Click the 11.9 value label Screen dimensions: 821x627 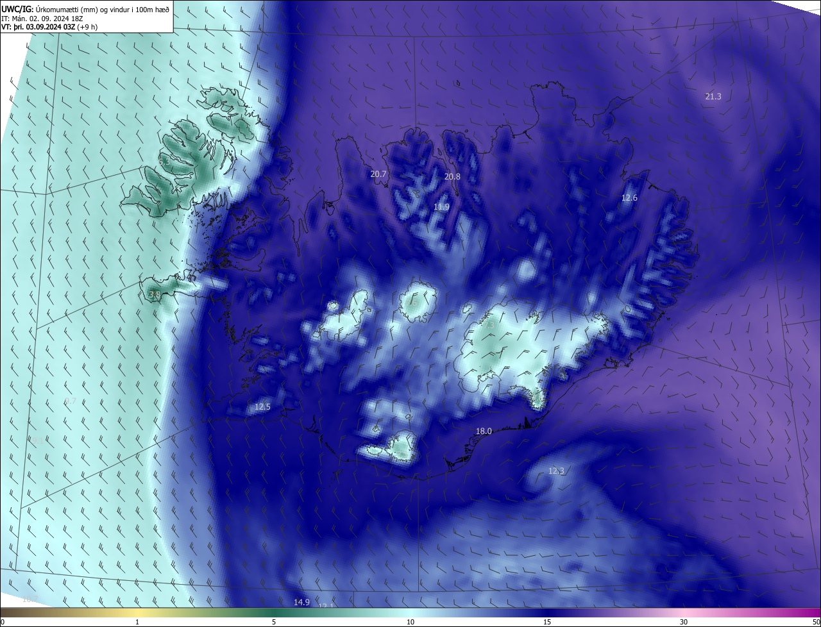pyautogui.click(x=441, y=207)
